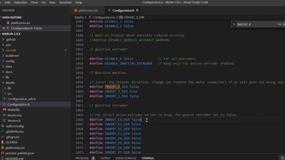
Task: Click the C icon on Configuration.h tab
Action: pos(110,10)
